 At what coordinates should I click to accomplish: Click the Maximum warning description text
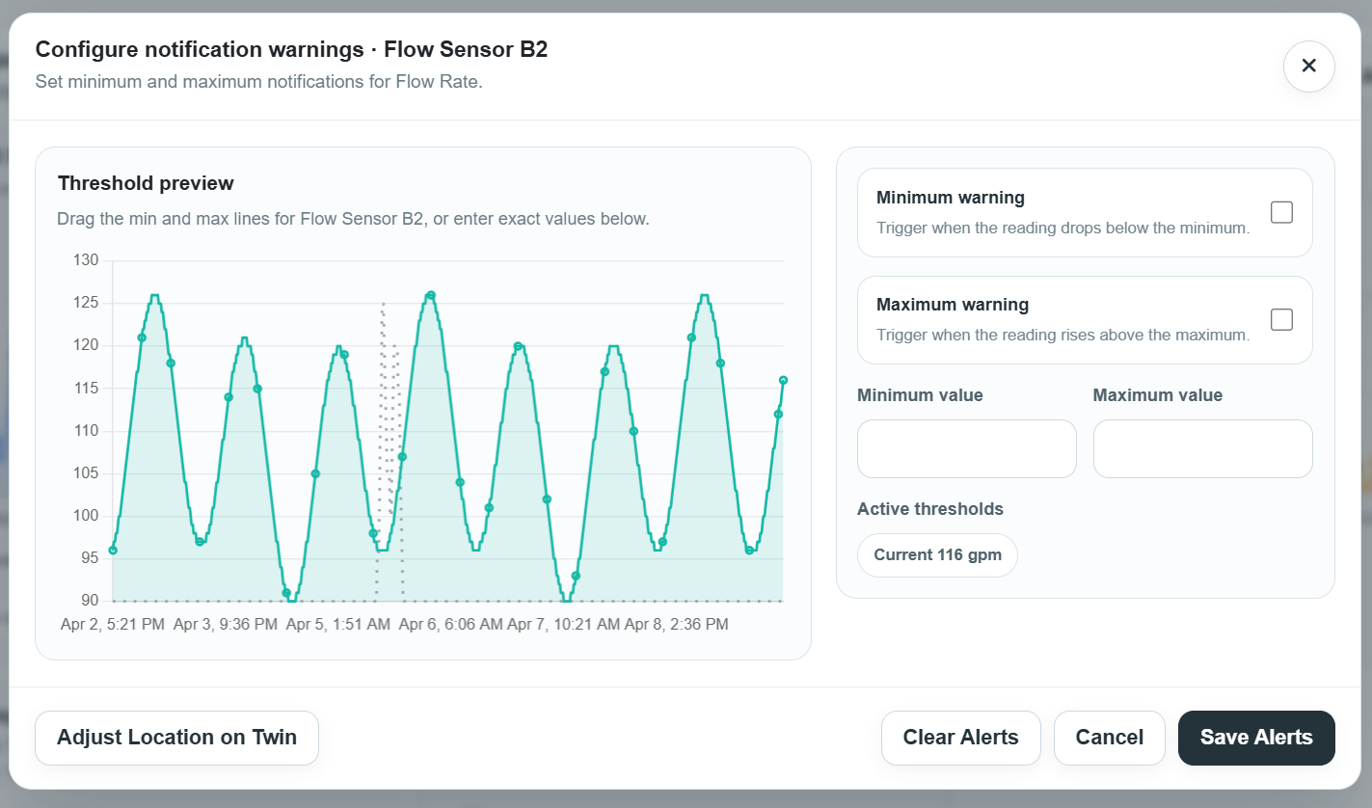[1063, 336]
